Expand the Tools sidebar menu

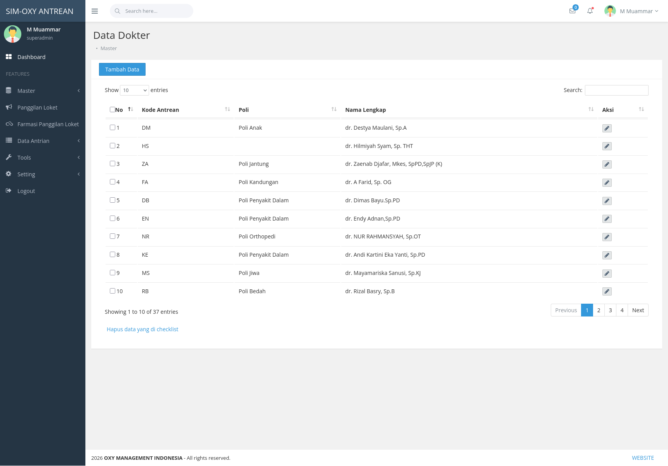click(43, 158)
